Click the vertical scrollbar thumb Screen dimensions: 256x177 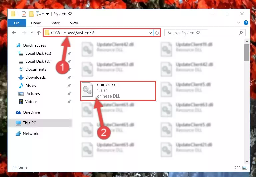click(247, 53)
